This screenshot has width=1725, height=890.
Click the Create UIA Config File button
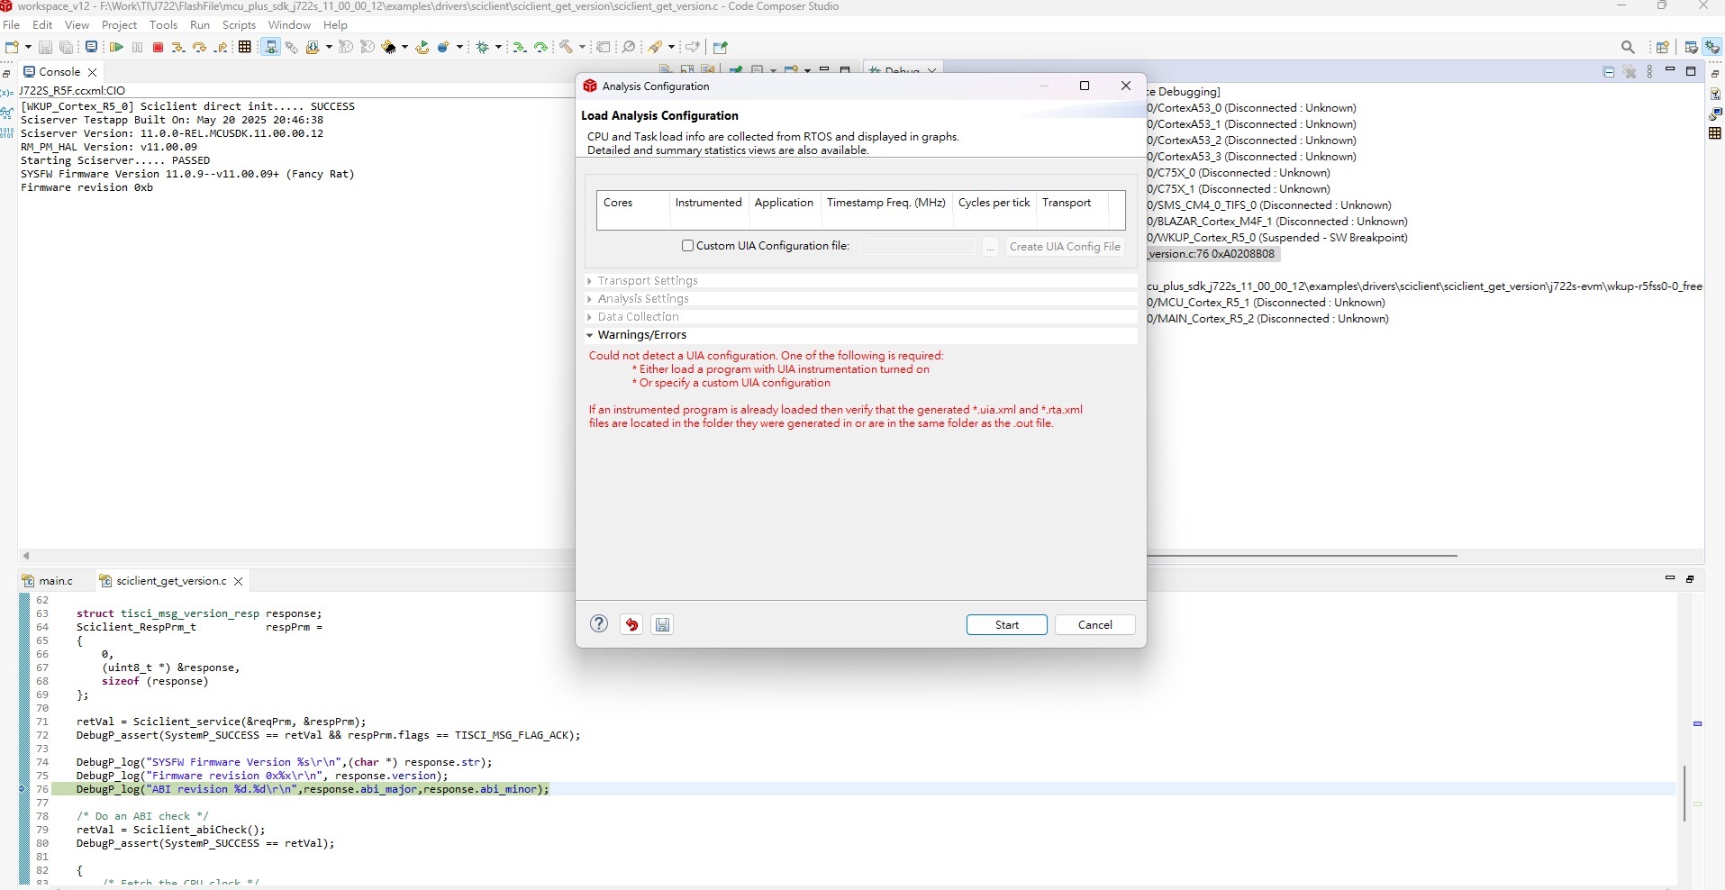tap(1065, 247)
